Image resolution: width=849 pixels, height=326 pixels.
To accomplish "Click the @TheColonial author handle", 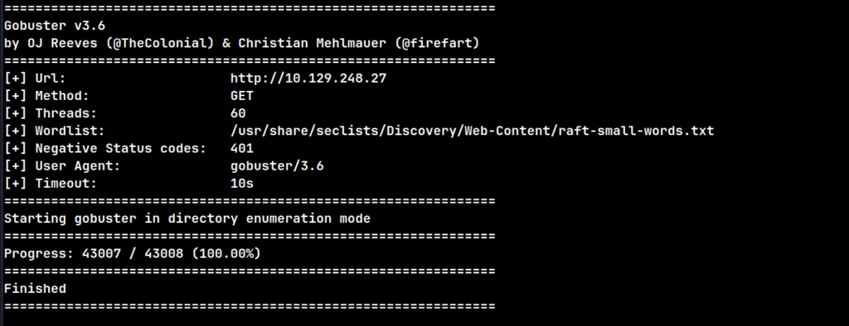I will [161, 43].
